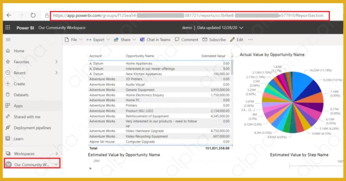The height and width of the screenshot is (181, 346).
Task: Click the Comment speech bubble icon
Action: (x=177, y=40)
